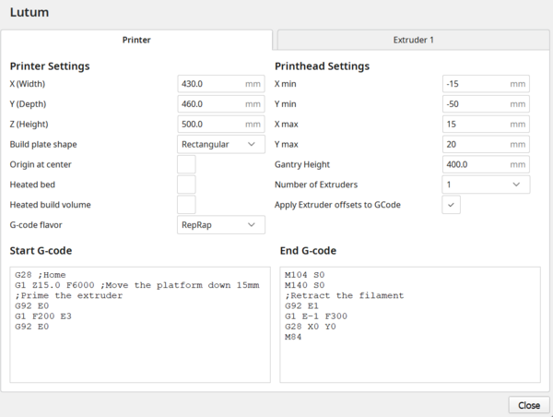The height and width of the screenshot is (417, 553).
Task: Click the 'G1 E-1 F300' line
Action: [x=316, y=316]
